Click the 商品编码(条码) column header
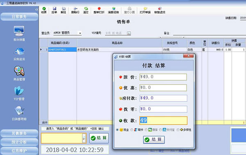This screenshot has width=246, height=155. (62, 43)
